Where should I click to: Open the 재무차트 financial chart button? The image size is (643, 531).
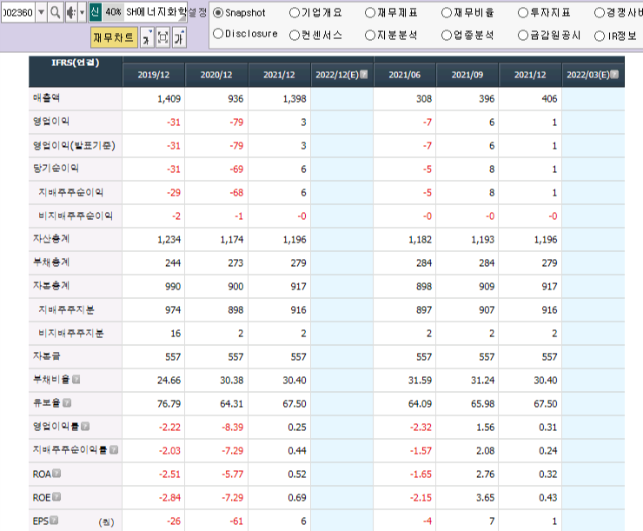[114, 37]
